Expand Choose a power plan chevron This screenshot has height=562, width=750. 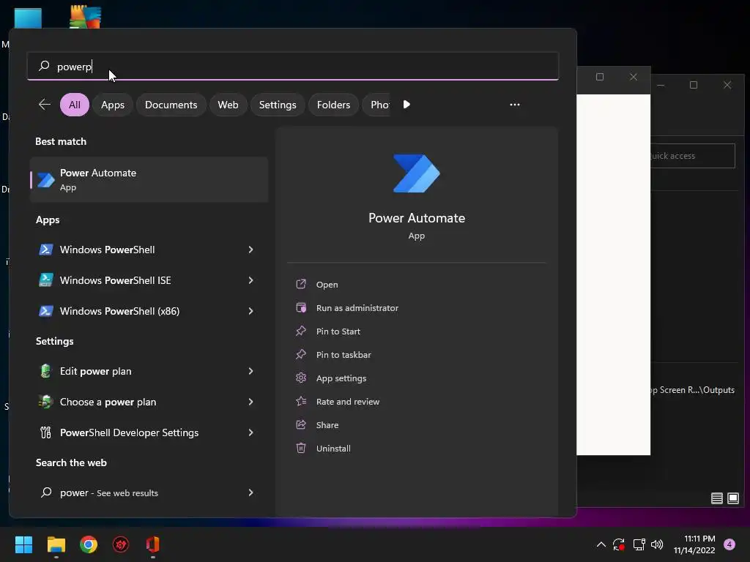[x=250, y=402]
